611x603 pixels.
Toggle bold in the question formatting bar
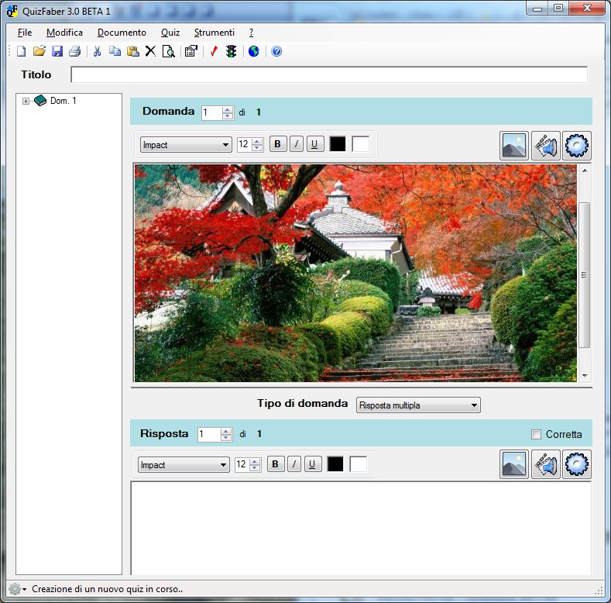click(x=277, y=144)
